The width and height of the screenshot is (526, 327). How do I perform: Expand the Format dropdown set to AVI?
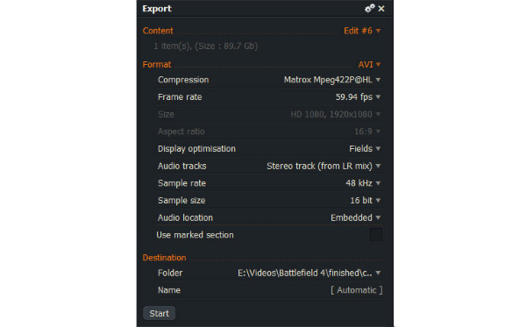[369, 64]
